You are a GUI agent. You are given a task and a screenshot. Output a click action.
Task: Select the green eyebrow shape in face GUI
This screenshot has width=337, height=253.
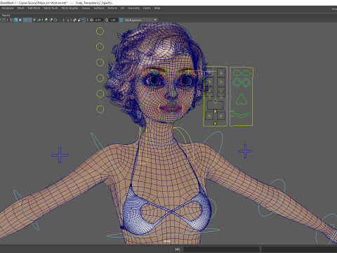[x=242, y=73]
